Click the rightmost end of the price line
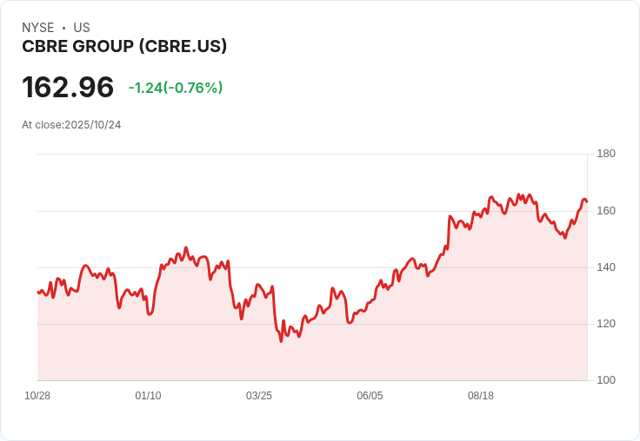Viewport: 640px width, 441px height. pos(587,201)
